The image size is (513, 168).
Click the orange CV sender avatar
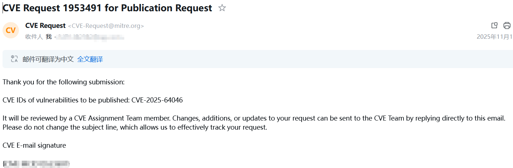(x=11, y=30)
